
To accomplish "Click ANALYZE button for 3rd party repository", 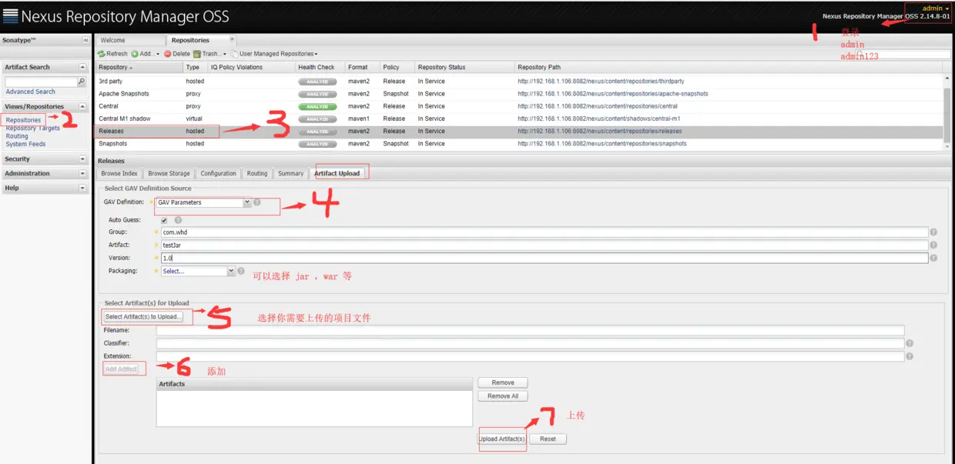I will (x=317, y=82).
